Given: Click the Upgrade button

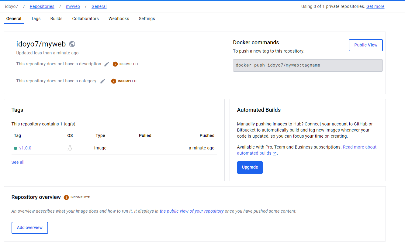Looking at the screenshot, I should (250, 167).
